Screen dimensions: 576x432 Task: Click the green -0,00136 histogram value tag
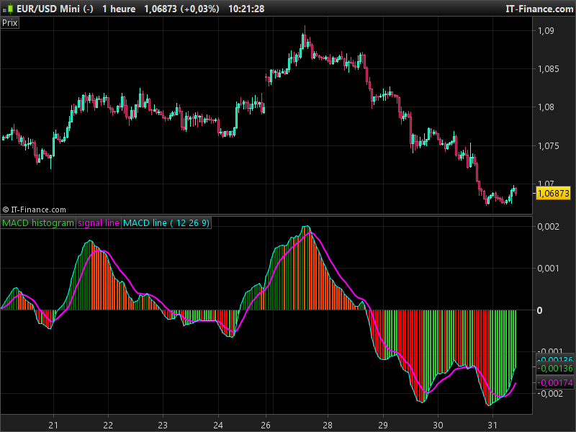[555, 369]
